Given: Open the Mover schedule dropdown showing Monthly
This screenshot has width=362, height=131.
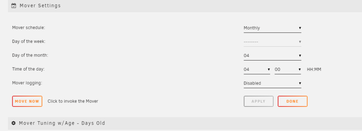Looking at the screenshot, I should (273, 28).
